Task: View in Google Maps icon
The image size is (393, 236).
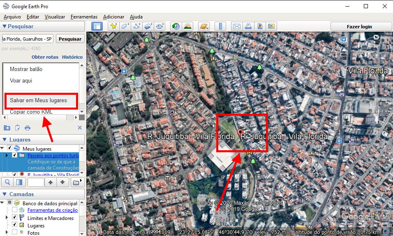Action: click(260, 26)
